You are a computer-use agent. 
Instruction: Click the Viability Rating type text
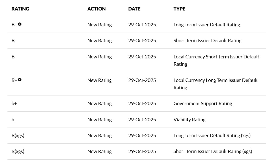(189, 120)
